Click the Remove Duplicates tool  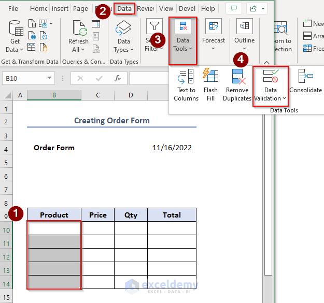237,85
